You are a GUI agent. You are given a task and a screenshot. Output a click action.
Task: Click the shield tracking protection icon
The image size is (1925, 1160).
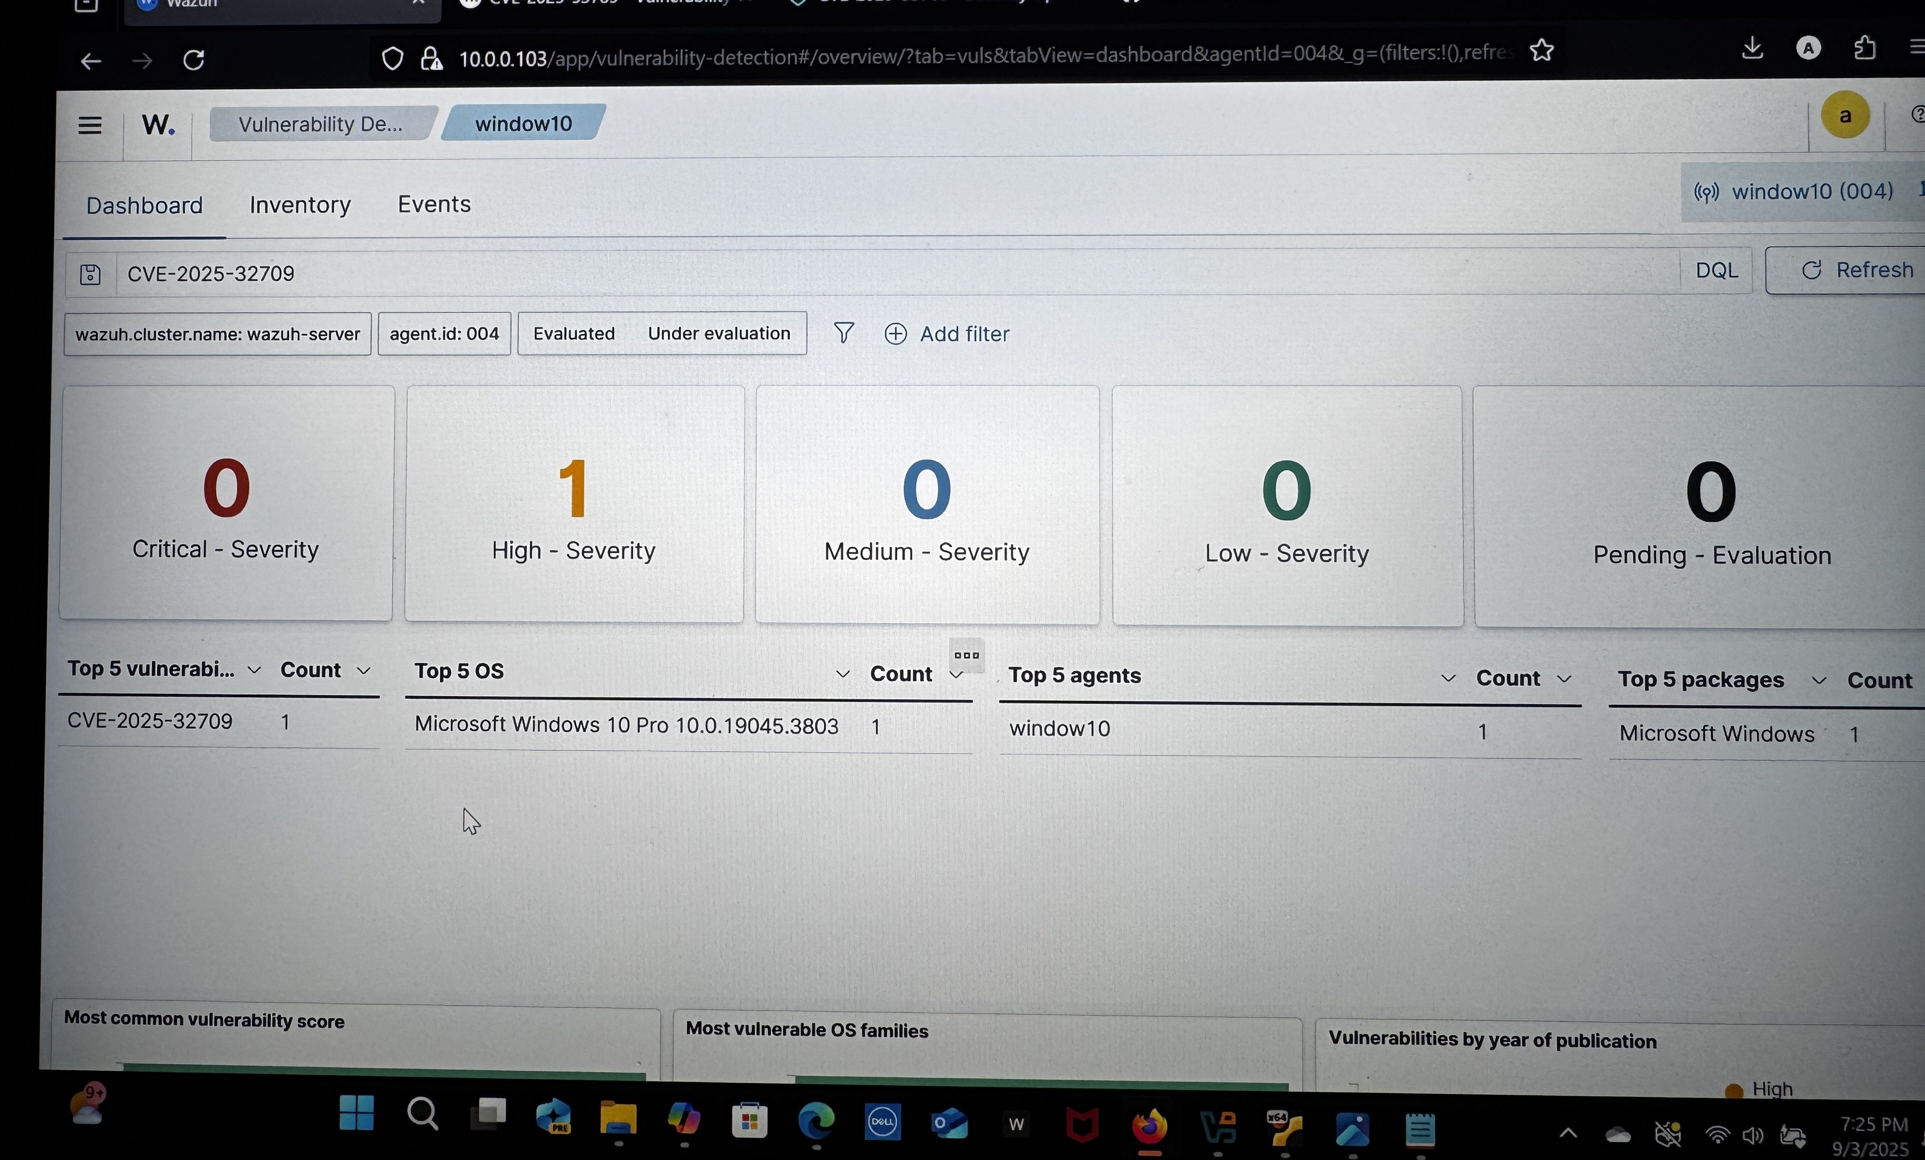click(x=392, y=59)
